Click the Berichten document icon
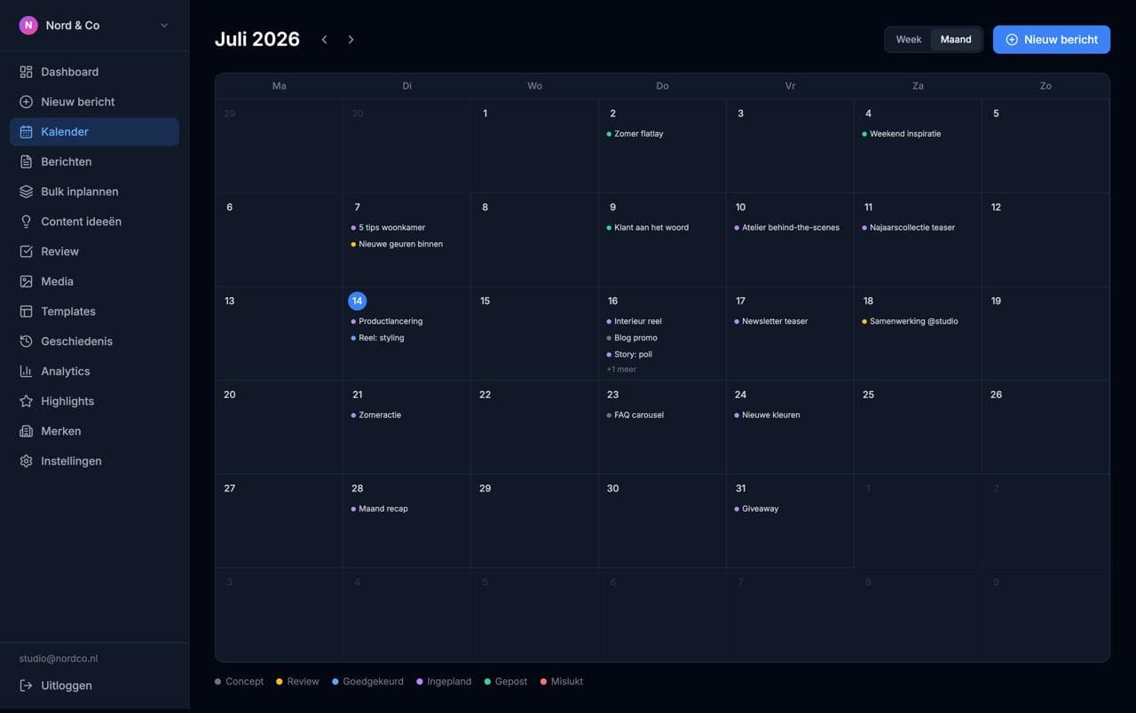The height and width of the screenshot is (713, 1136). 26,161
